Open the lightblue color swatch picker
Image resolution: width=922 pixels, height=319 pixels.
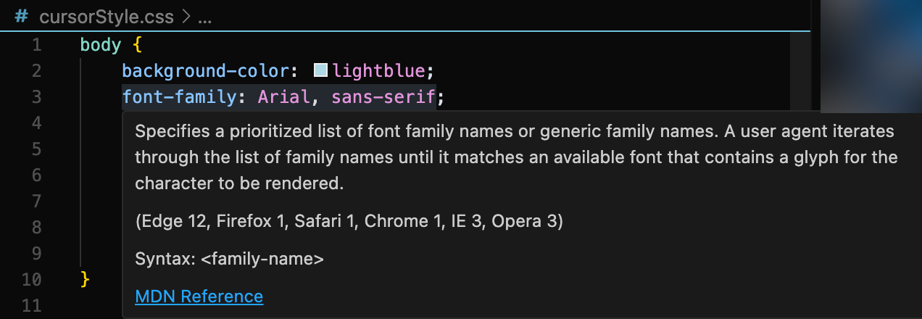pos(320,71)
